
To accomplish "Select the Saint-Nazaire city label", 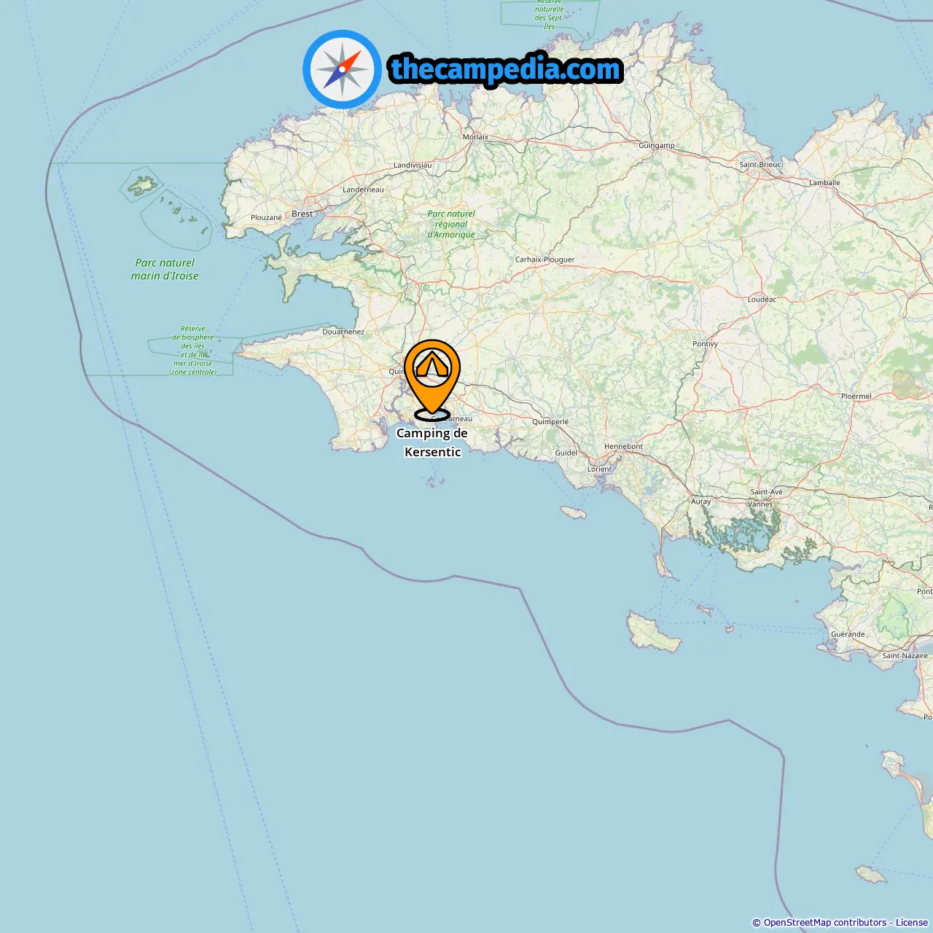I will pos(905,655).
